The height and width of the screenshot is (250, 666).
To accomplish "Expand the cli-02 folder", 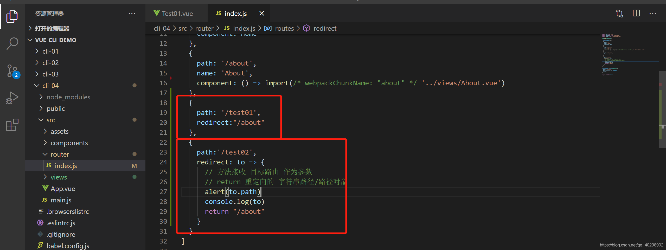I will pos(37,63).
